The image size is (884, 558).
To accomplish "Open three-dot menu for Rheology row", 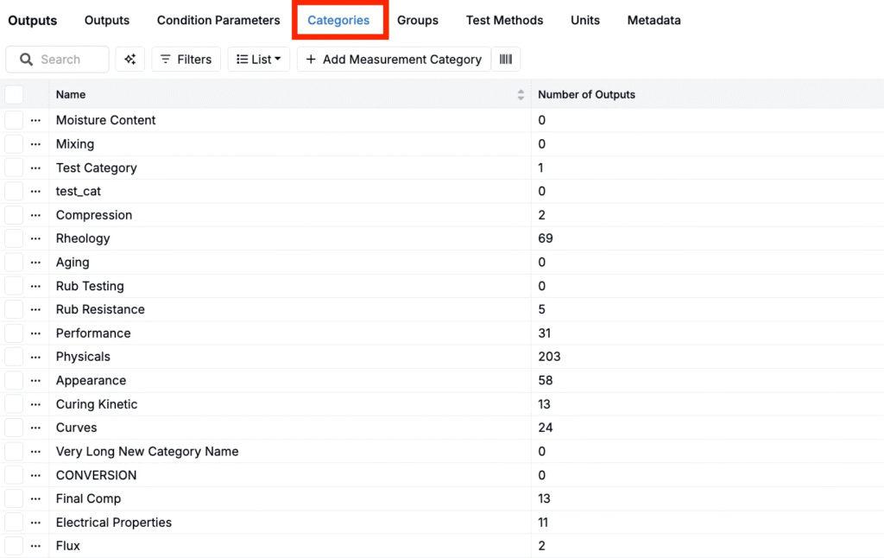I will point(35,238).
